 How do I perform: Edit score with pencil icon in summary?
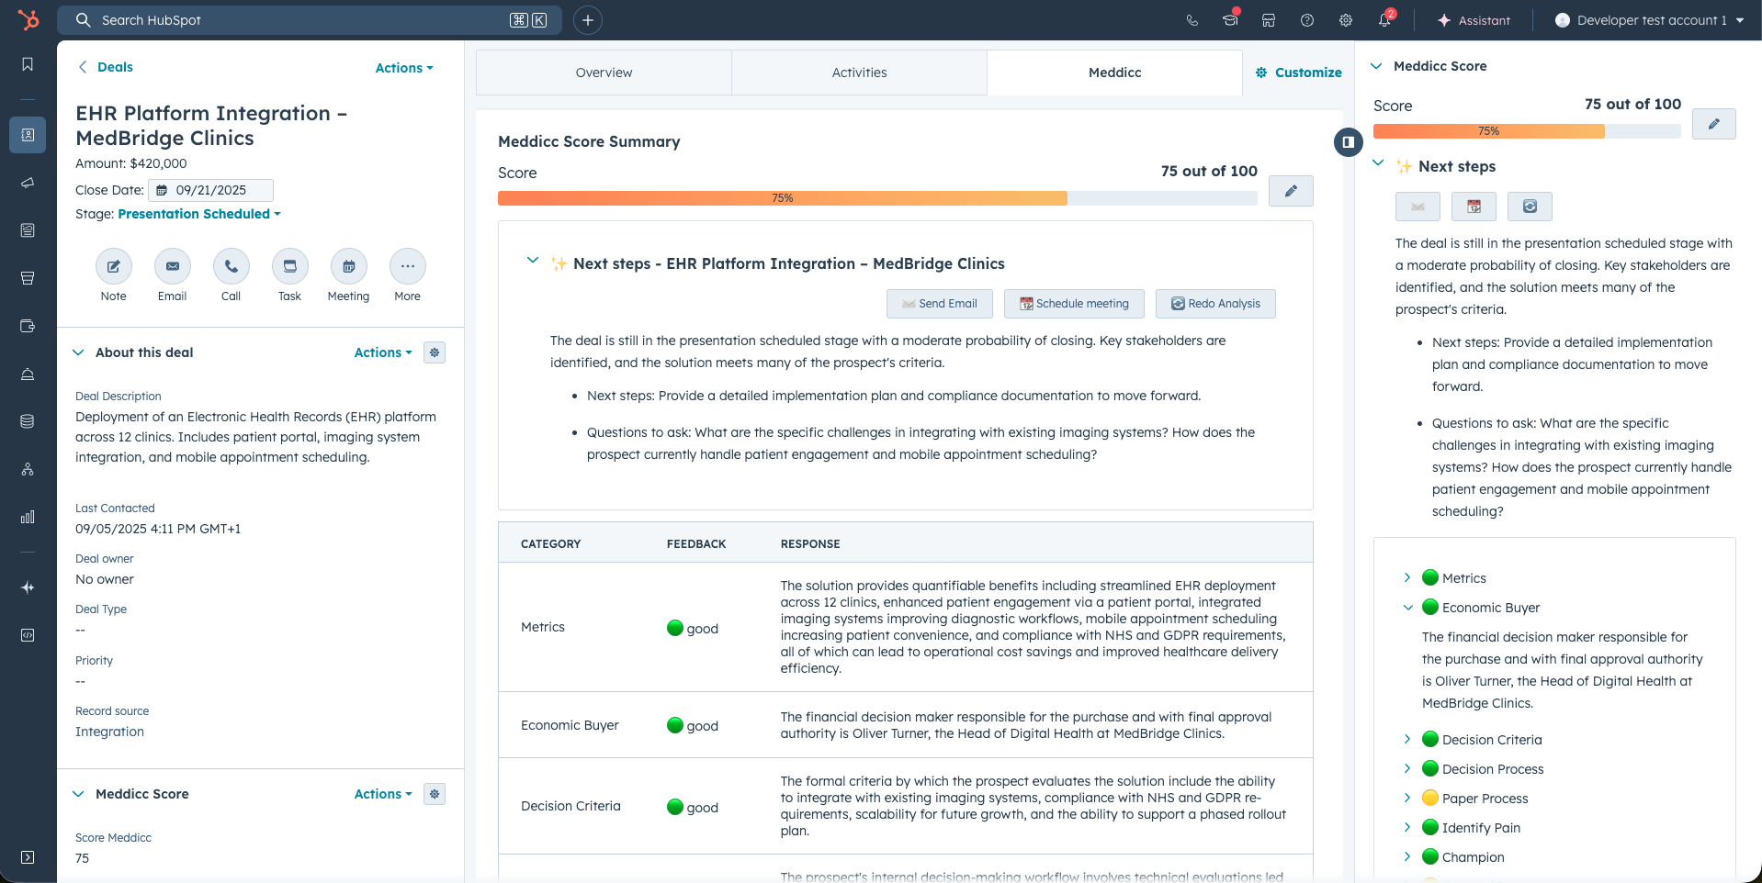click(1290, 191)
